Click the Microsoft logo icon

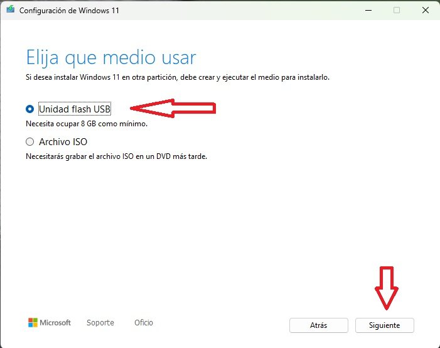(x=33, y=323)
